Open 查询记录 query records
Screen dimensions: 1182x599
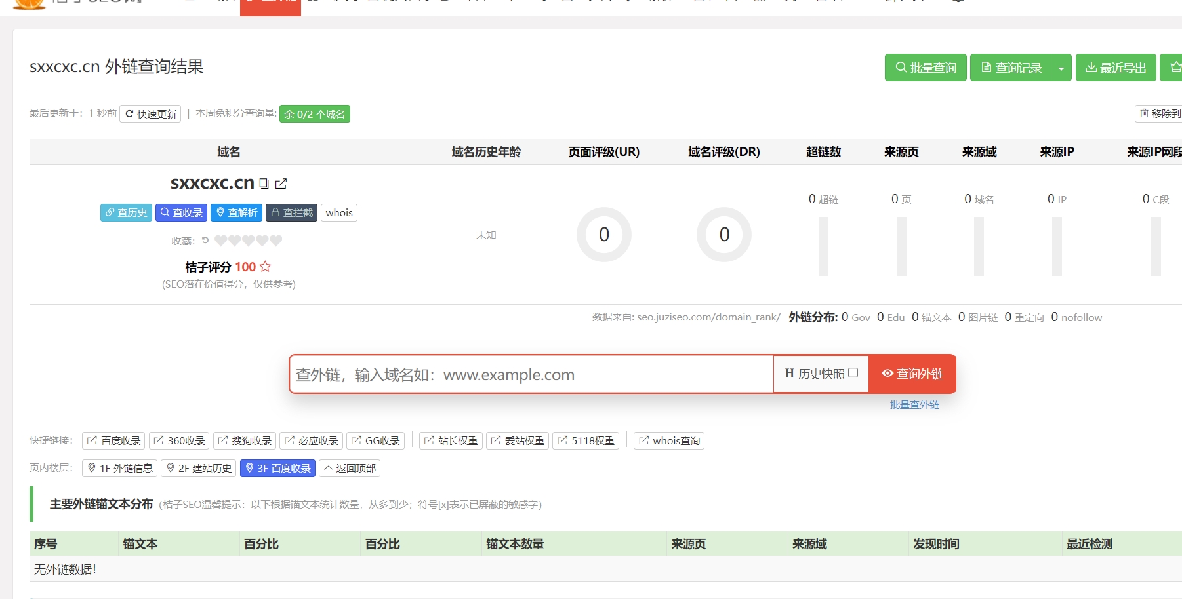1011,68
